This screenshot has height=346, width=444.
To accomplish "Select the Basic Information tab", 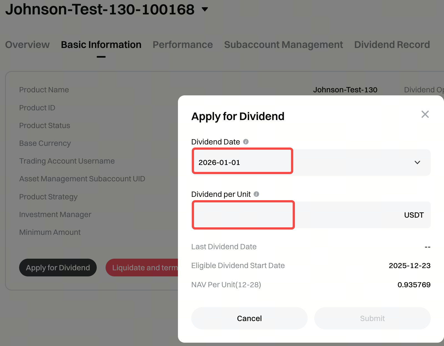I will (101, 45).
